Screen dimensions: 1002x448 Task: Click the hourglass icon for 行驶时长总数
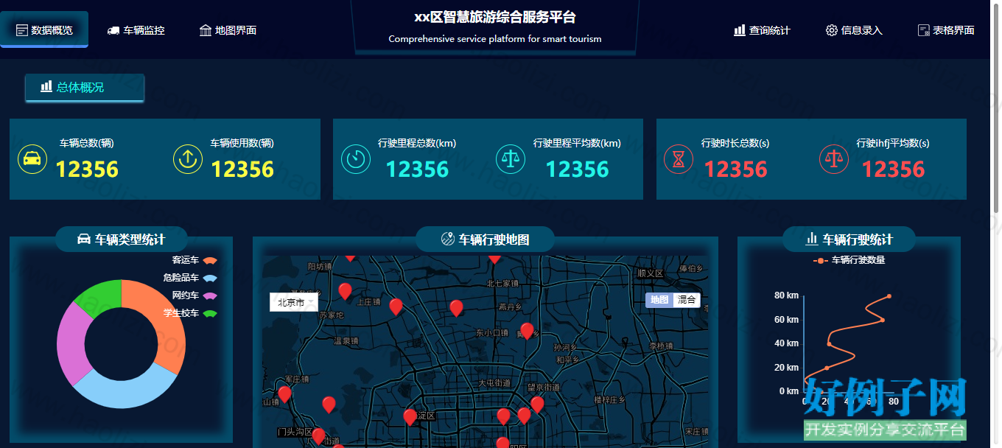tap(679, 158)
